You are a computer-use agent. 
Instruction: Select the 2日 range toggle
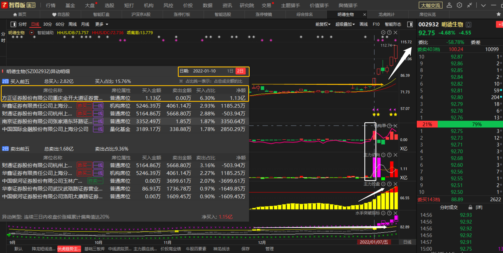coord(240,71)
